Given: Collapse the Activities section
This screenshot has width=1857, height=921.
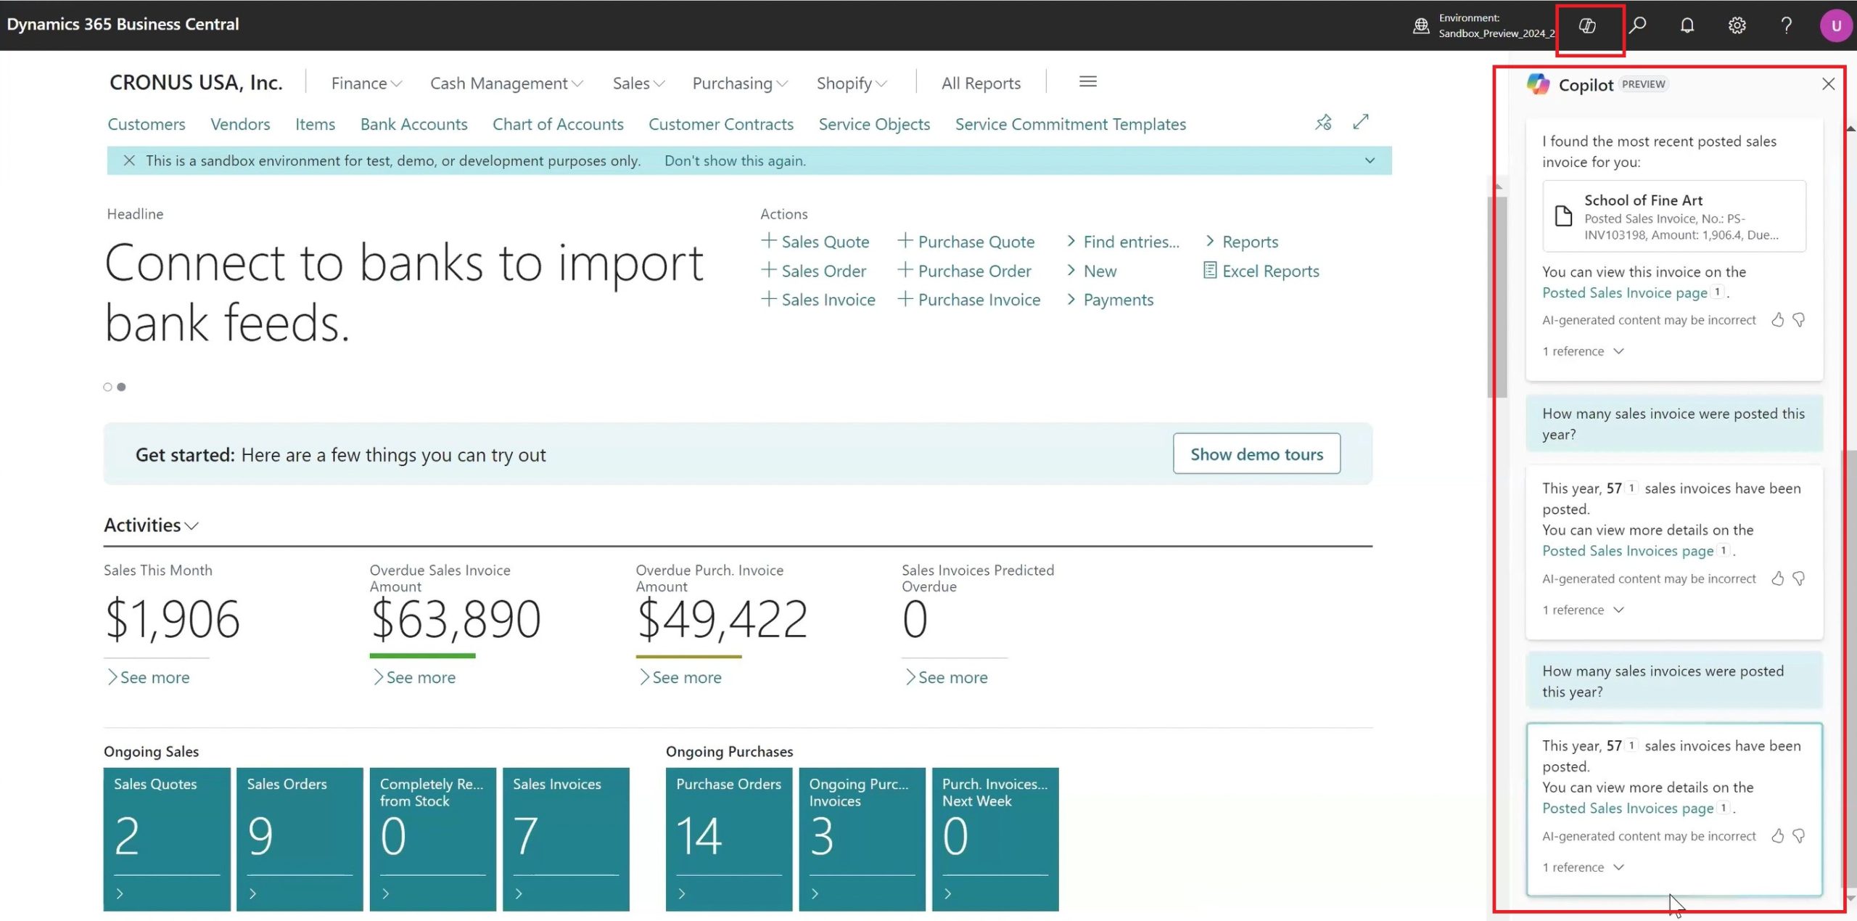Looking at the screenshot, I should click(151, 525).
